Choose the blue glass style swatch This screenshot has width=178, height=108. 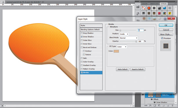click(x=164, y=8)
